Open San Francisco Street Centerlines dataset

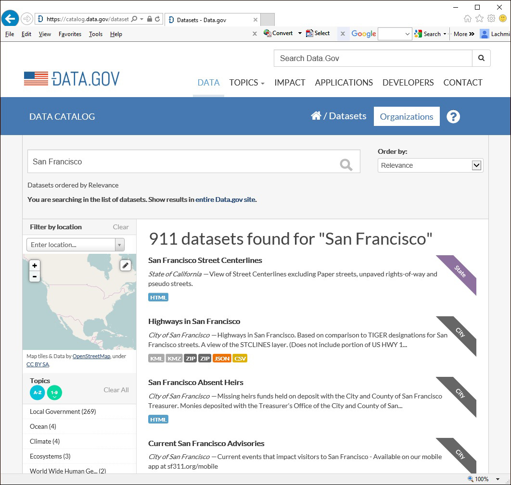(x=205, y=261)
